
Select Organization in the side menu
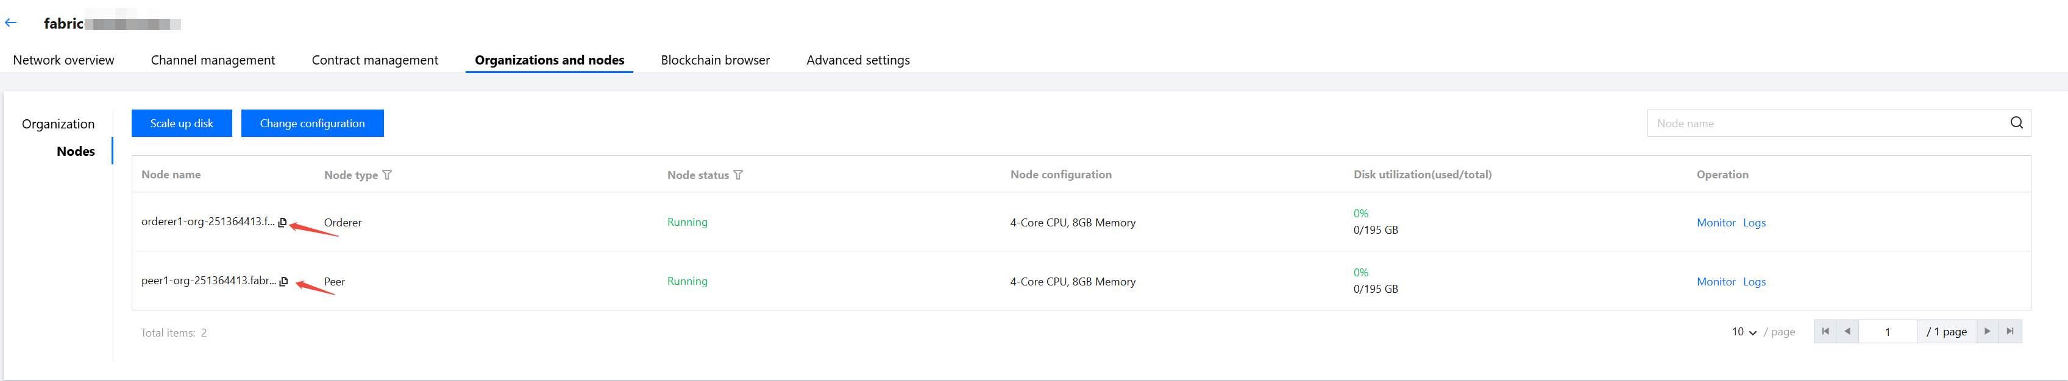[58, 124]
